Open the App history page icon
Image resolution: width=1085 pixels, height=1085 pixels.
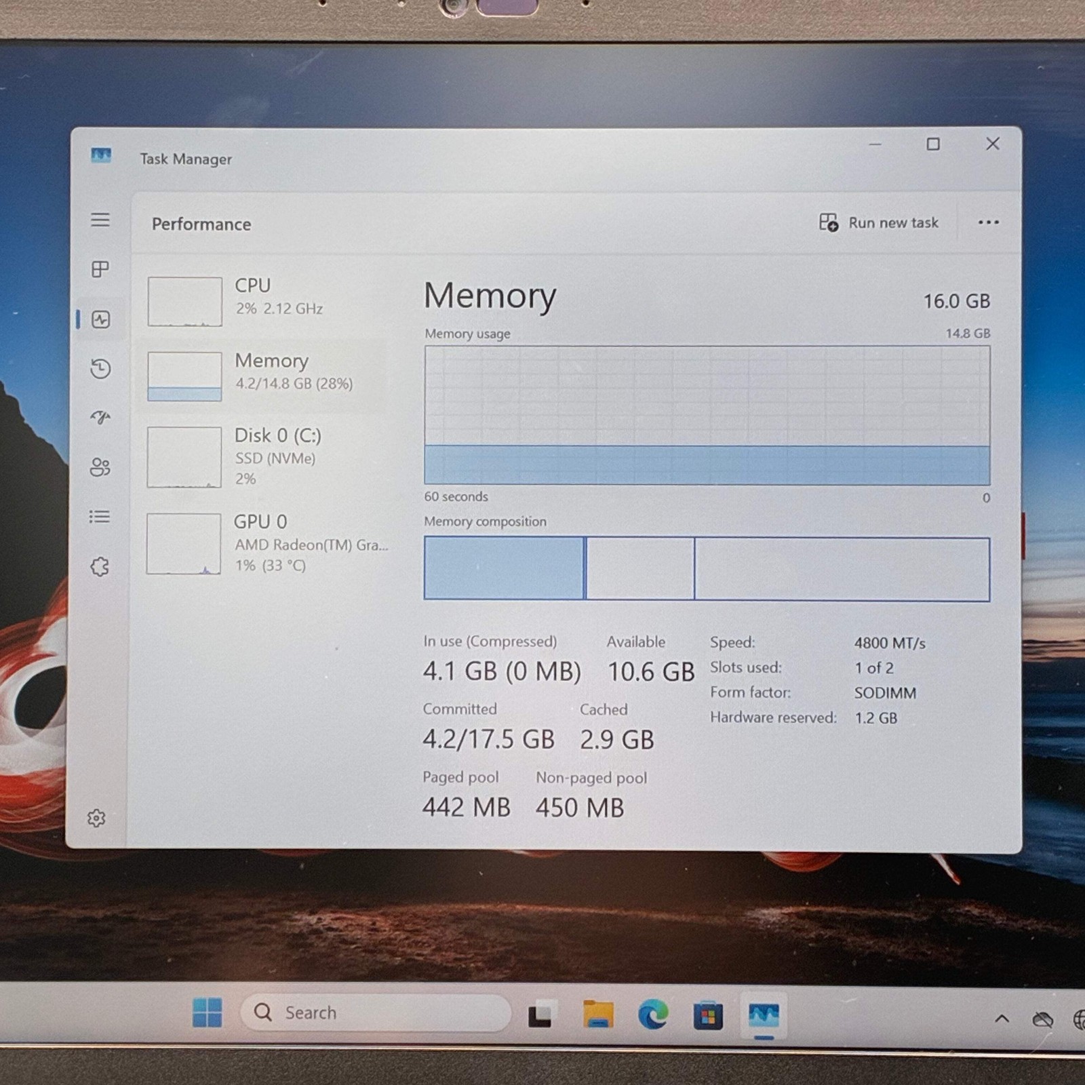100,368
